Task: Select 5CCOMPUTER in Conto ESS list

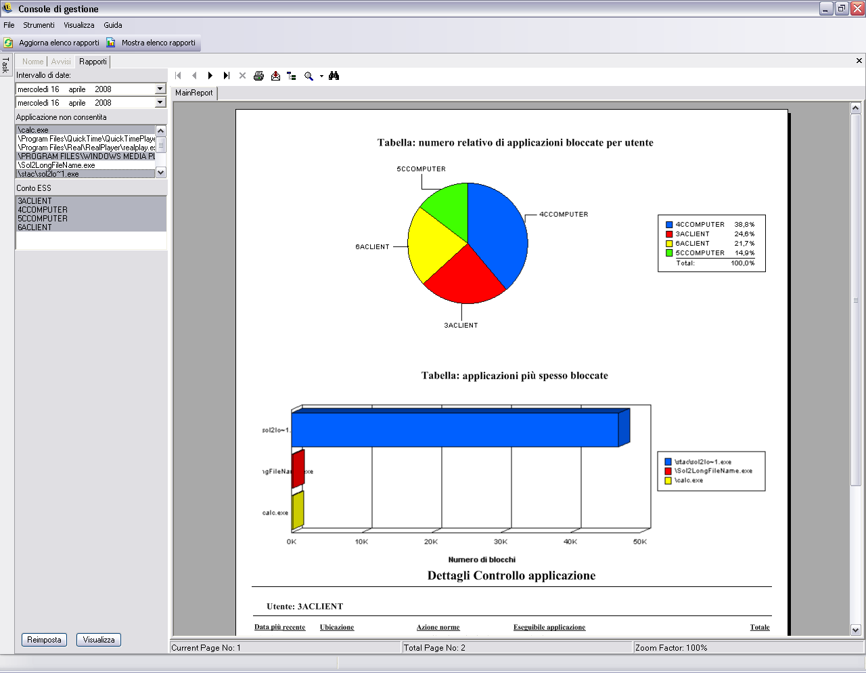Action: pyautogui.click(x=43, y=219)
